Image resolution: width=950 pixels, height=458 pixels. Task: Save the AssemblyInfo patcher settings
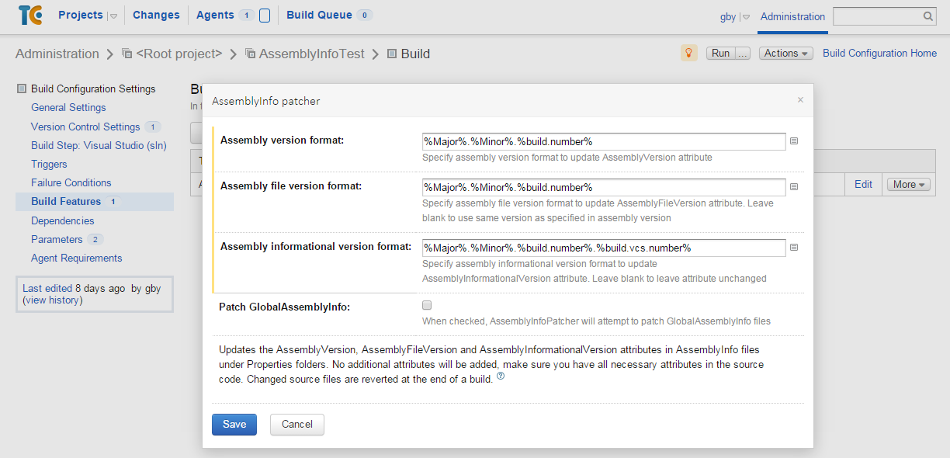234,425
